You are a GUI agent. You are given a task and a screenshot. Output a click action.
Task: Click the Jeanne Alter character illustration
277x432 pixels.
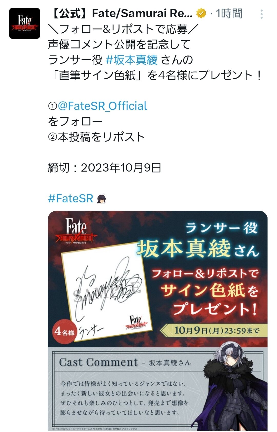click(x=235, y=385)
